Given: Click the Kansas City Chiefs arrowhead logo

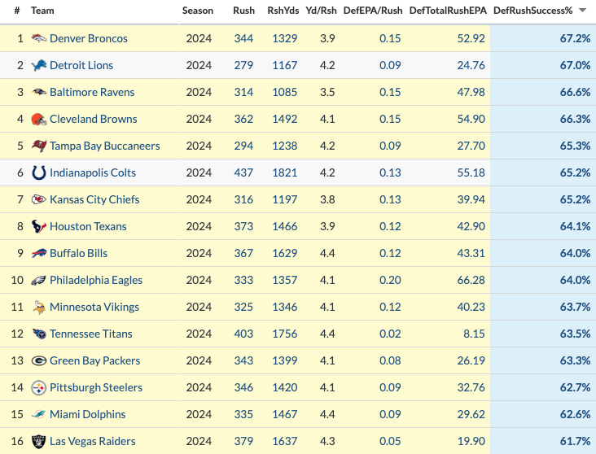Looking at the screenshot, I should tap(39, 199).
